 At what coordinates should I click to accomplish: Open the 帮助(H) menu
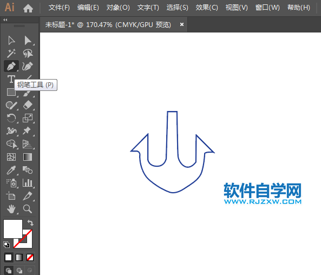tap(299, 8)
